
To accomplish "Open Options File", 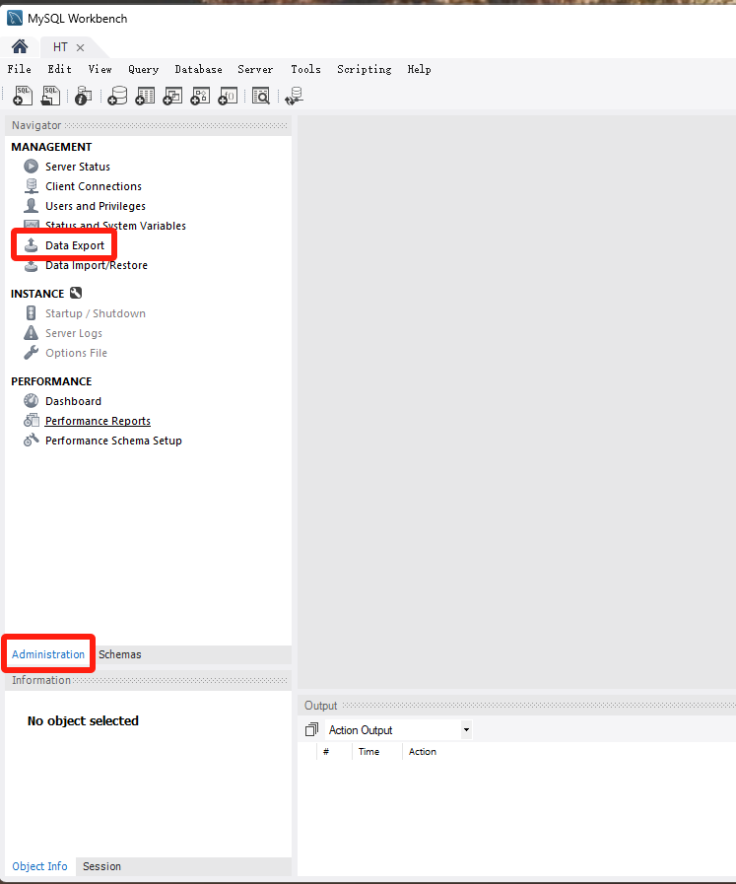I will point(76,353).
